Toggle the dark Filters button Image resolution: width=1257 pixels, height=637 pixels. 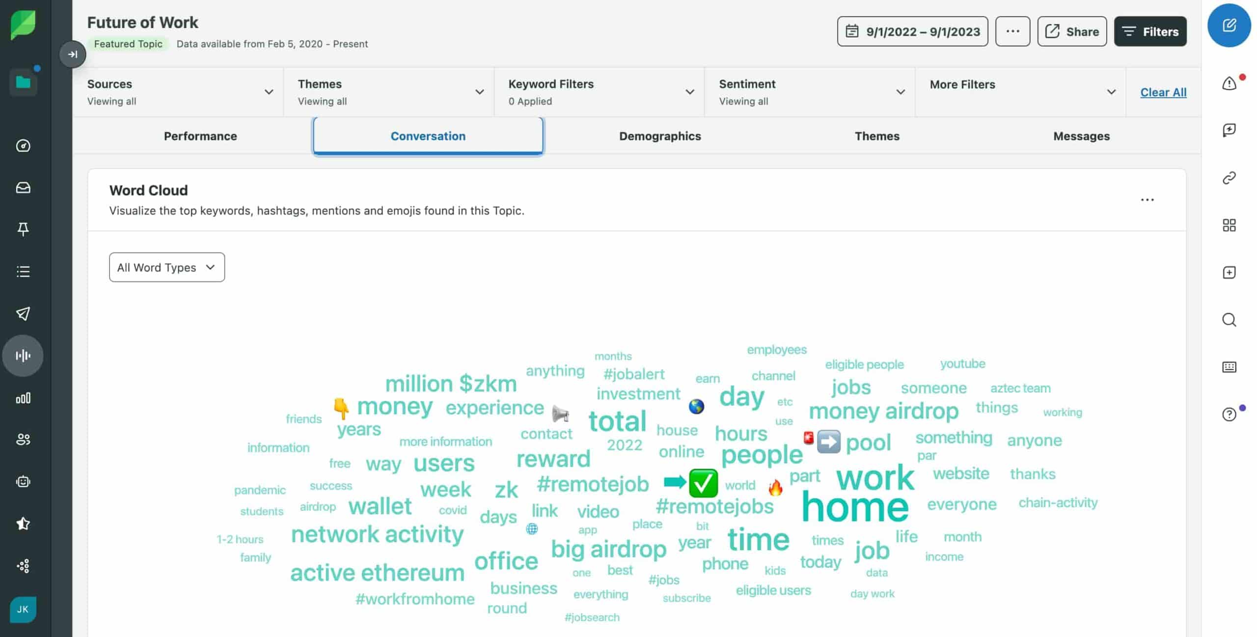(x=1150, y=31)
